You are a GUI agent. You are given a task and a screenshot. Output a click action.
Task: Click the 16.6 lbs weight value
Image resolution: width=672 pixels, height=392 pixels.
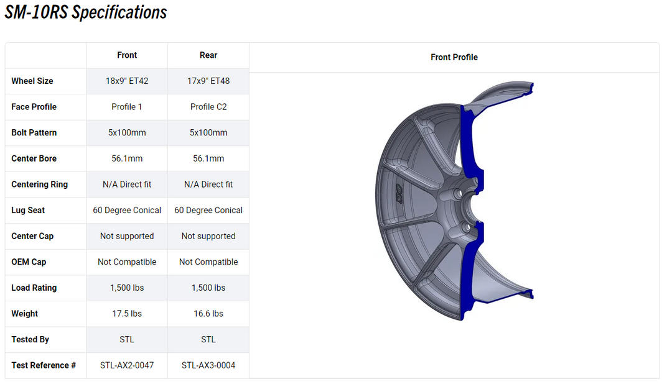[x=208, y=314]
